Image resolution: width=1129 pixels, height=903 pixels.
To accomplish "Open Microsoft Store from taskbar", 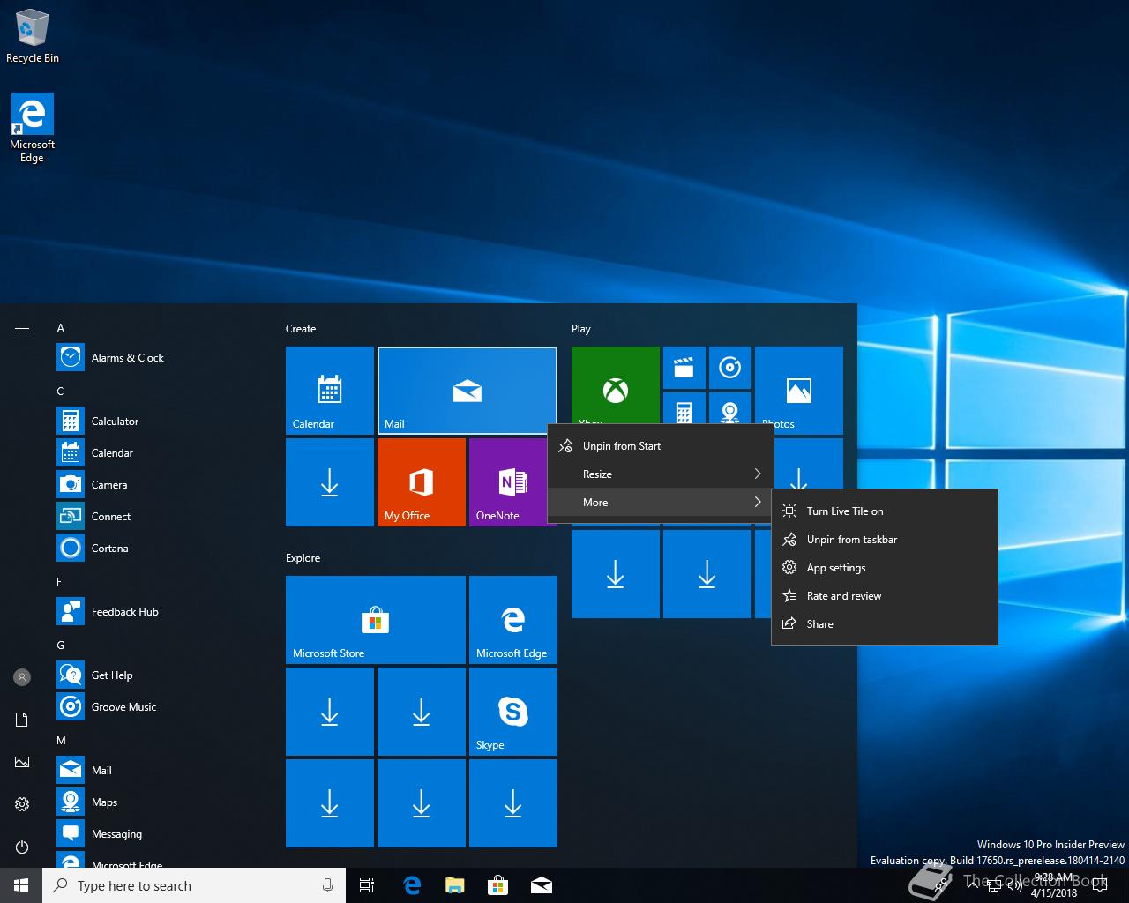I will coord(498,885).
